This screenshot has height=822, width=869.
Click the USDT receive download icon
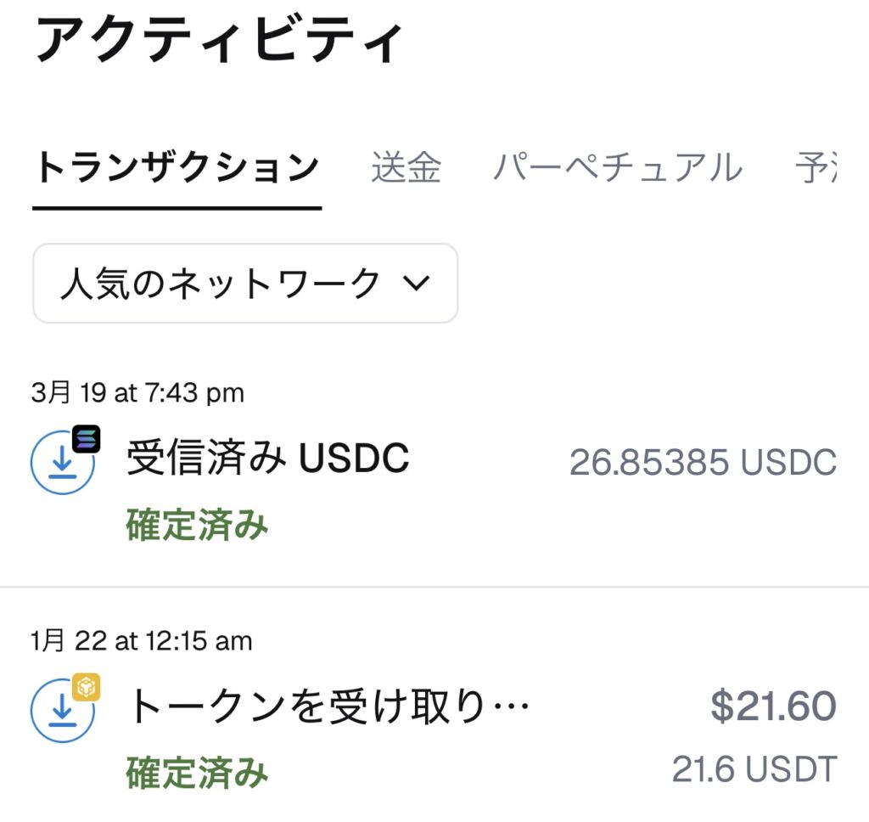coord(61,711)
